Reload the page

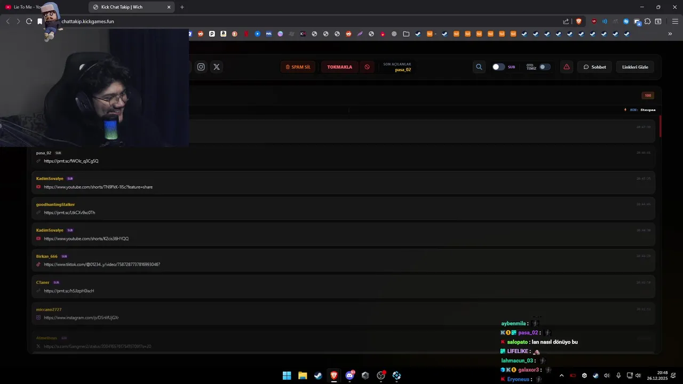click(29, 21)
